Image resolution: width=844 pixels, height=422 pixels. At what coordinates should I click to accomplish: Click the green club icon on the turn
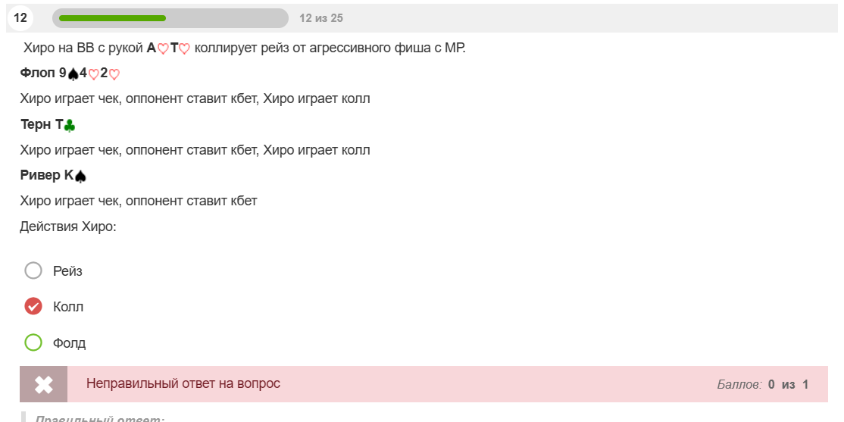tap(70, 126)
